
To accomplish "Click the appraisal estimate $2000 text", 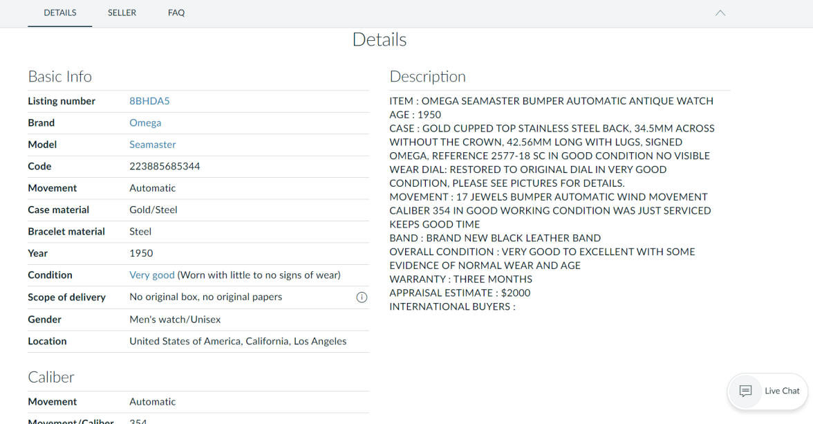I will 460,293.
